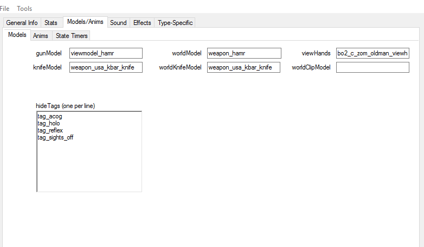
Task: Click the viewHands label
Action: click(316, 53)
